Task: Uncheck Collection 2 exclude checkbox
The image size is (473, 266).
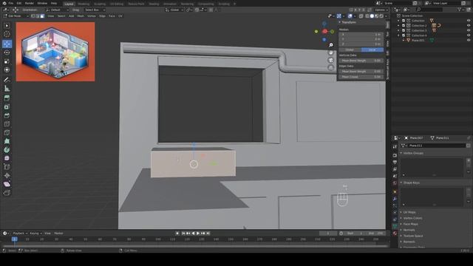Action: [404, 26]
